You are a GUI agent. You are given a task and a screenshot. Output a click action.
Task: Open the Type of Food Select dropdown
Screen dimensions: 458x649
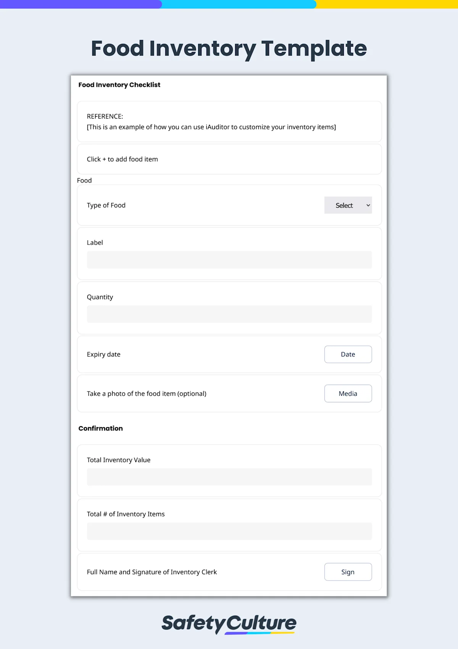tap(347, 205)
